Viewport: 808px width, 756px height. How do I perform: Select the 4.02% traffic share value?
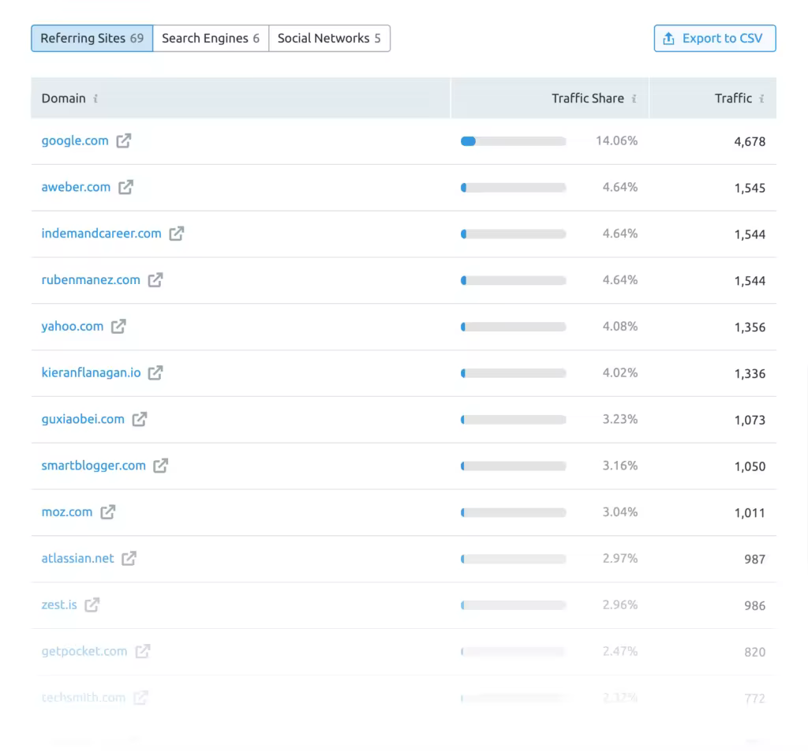(x=620, y=372)
